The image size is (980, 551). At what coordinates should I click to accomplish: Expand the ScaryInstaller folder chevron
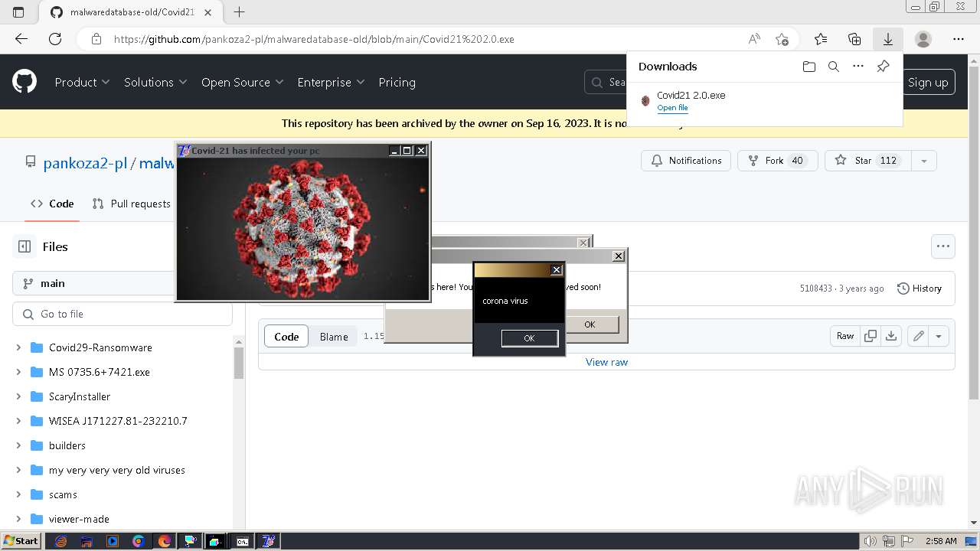pos(19,396)
